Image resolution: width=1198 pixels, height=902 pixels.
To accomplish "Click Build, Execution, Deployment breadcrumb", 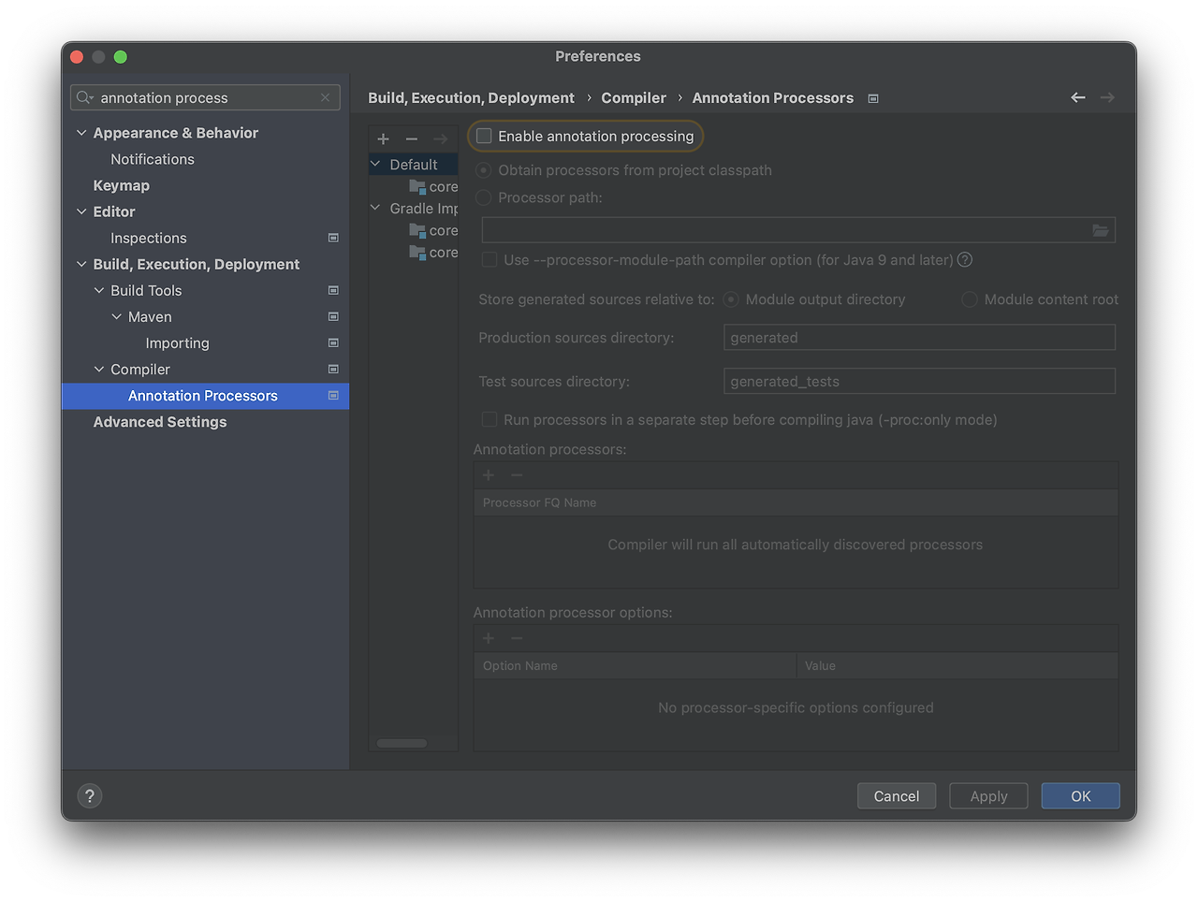I will 471,98.
